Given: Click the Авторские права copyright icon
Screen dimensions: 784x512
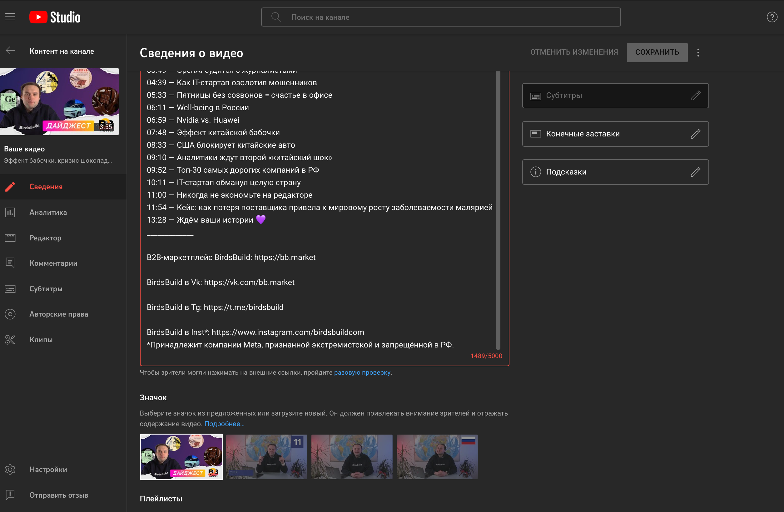Looking at the screenshot, I should pos(10,314).
